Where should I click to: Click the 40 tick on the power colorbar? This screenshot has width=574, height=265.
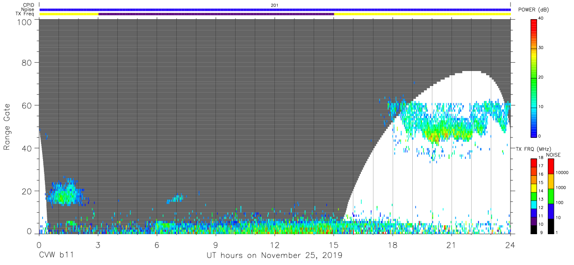click(x=541, y=18)
